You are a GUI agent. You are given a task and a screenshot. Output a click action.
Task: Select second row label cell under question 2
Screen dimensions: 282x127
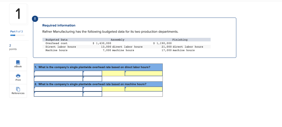point(58,94)
